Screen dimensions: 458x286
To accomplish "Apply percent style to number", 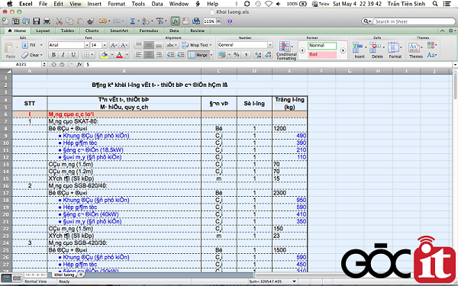I will point(237,55).
